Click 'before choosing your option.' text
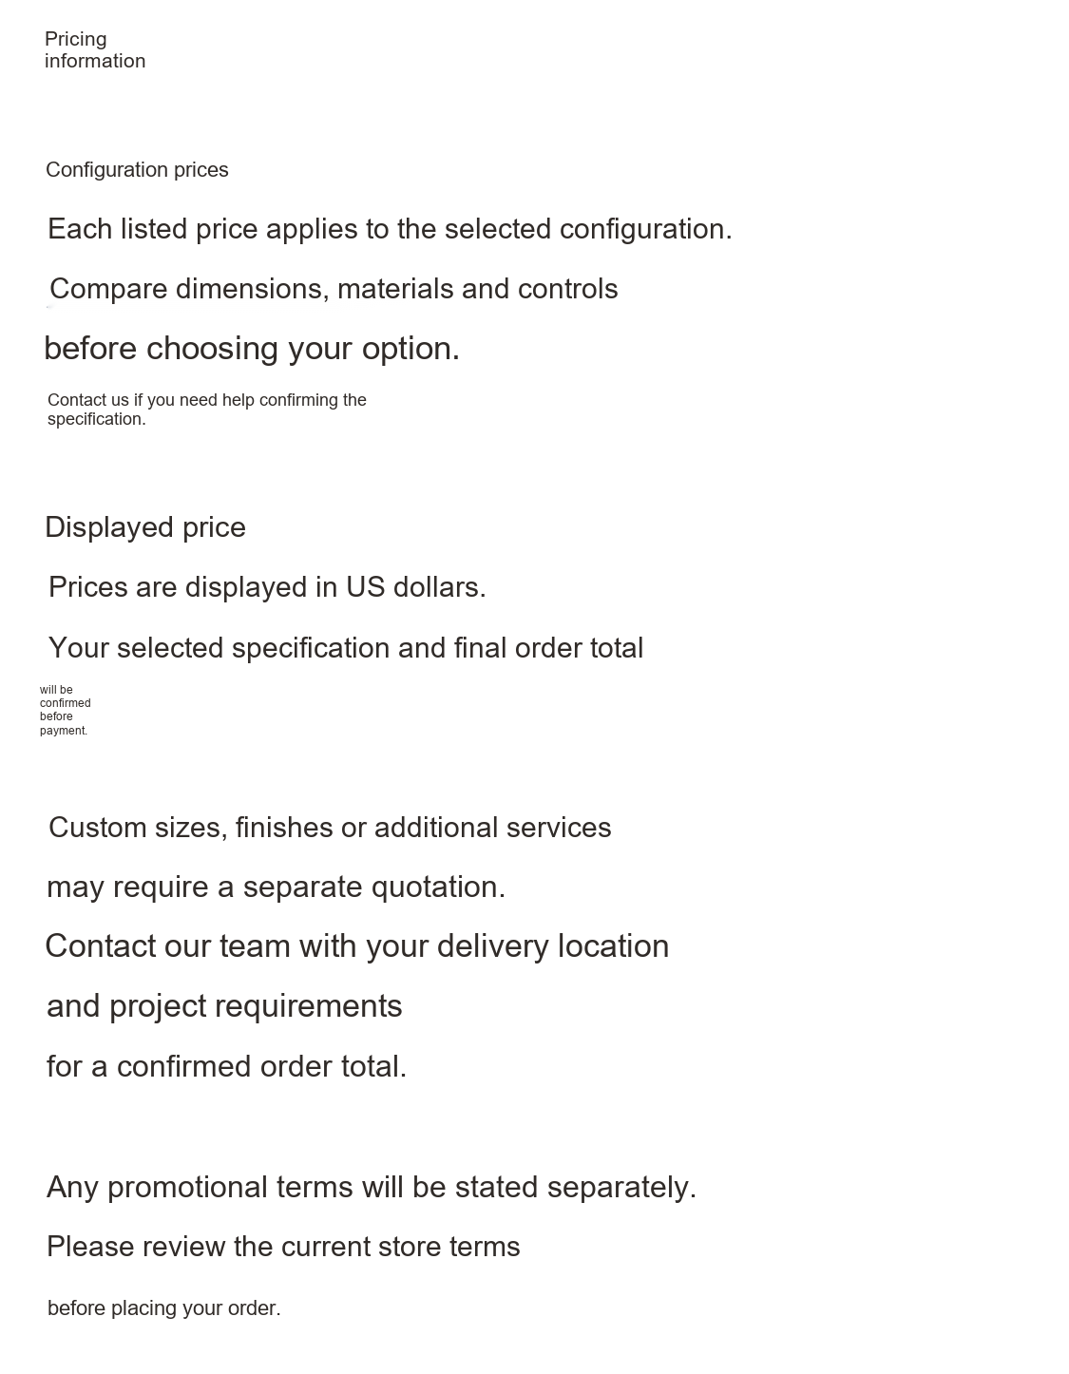 (252, 349)
